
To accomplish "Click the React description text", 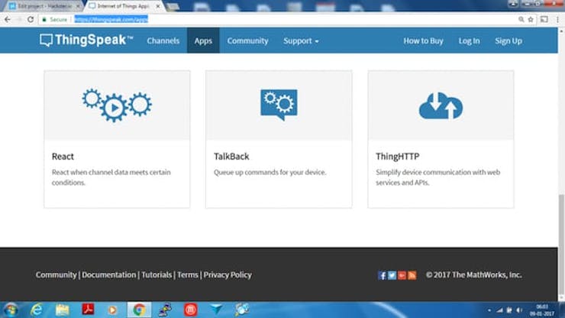I will point(111,177).
